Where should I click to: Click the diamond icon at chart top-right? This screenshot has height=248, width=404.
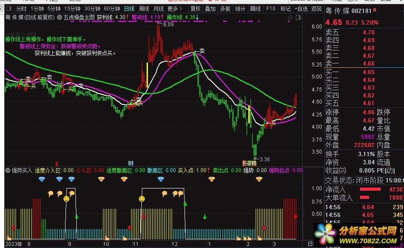[x=290, y=18]
